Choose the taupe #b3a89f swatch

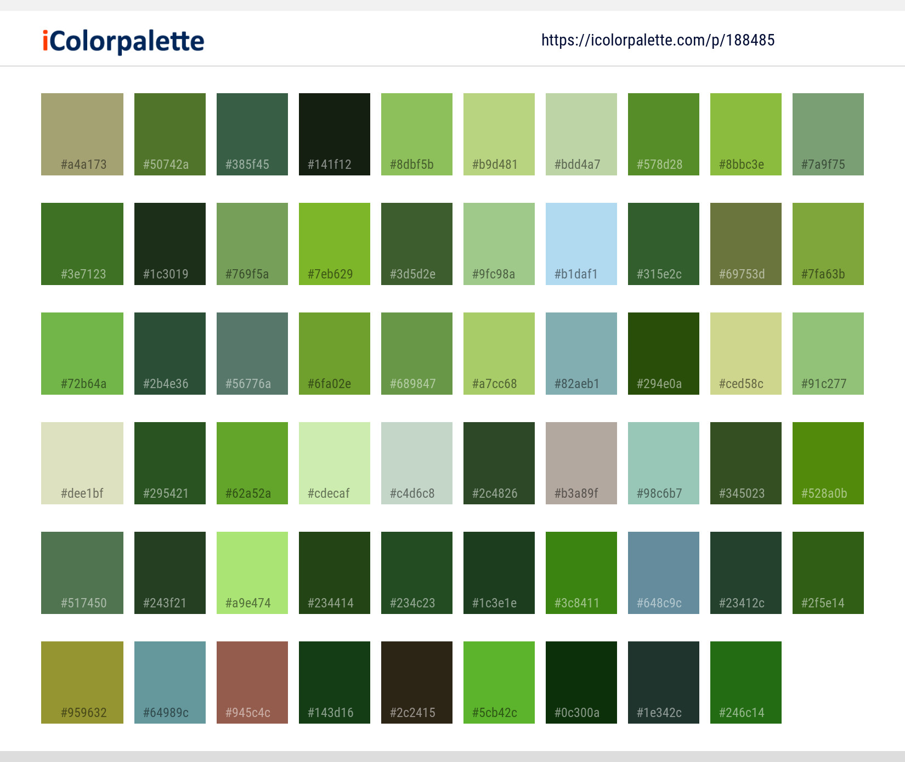(581, 463)
